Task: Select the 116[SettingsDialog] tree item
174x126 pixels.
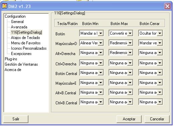Action: [x=26, y=32]
